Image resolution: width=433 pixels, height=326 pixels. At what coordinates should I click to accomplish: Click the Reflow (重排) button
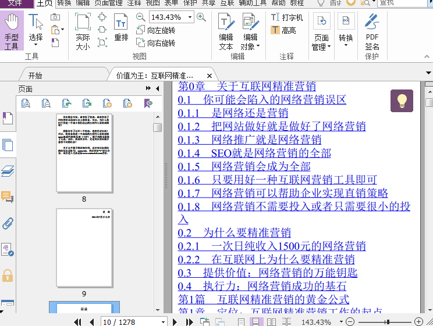click(x=121, y=27)
